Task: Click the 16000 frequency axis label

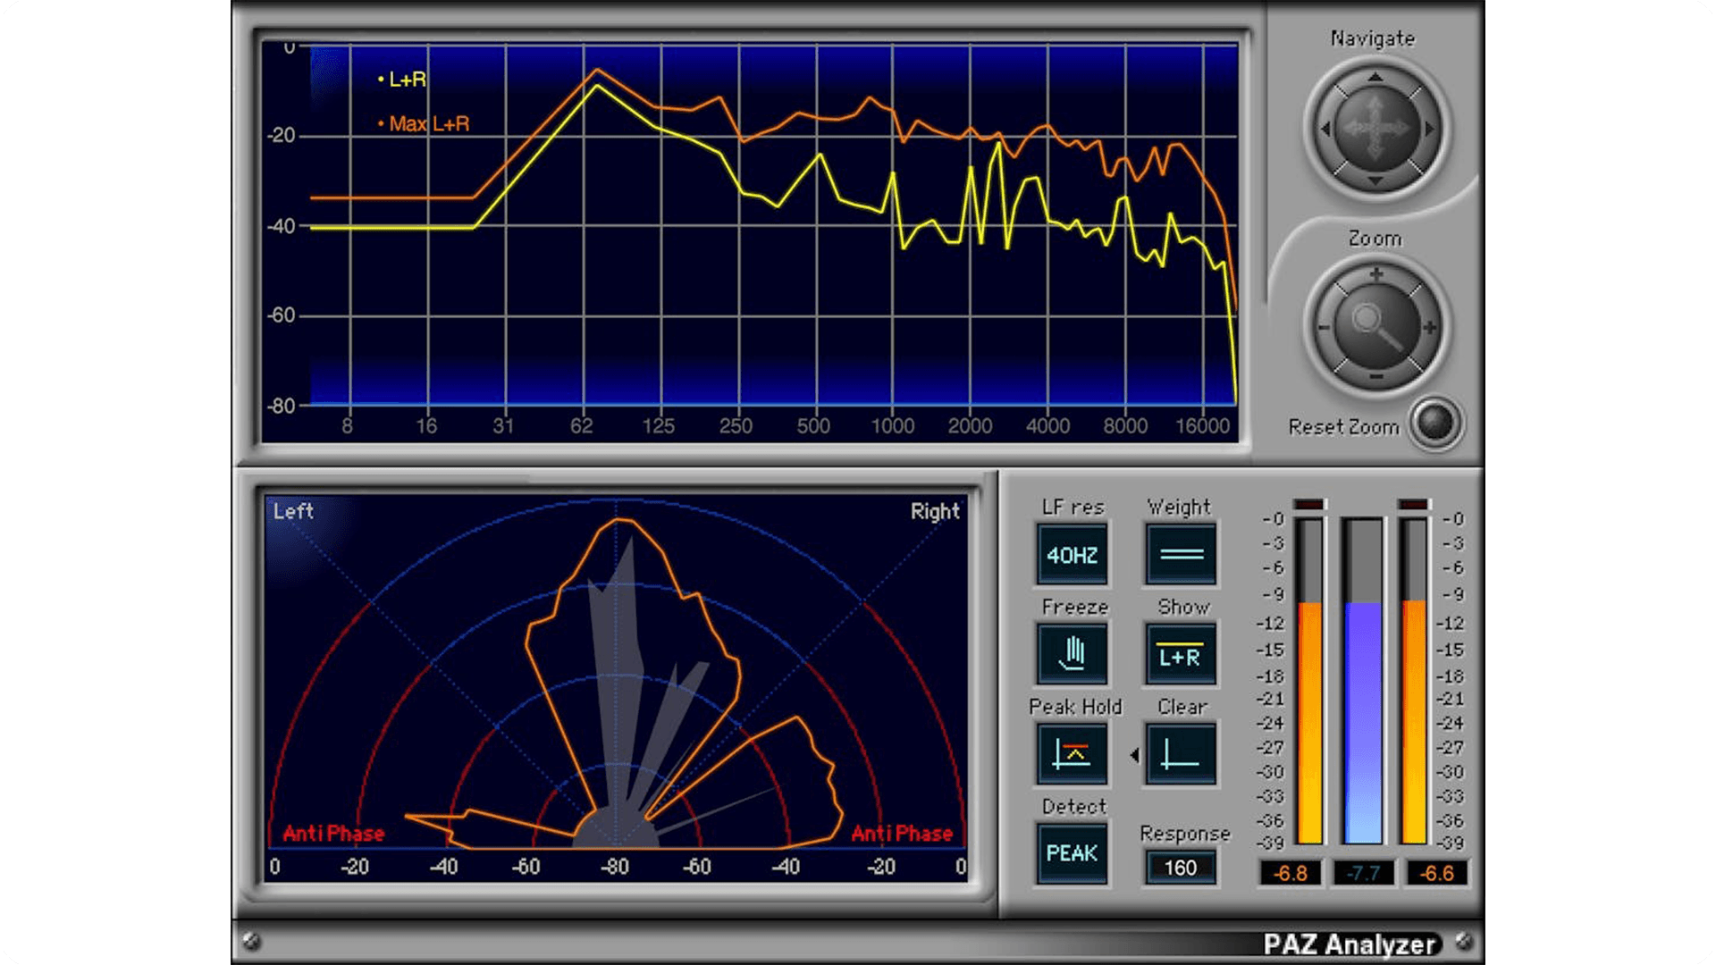Action: click(1202, 426)
